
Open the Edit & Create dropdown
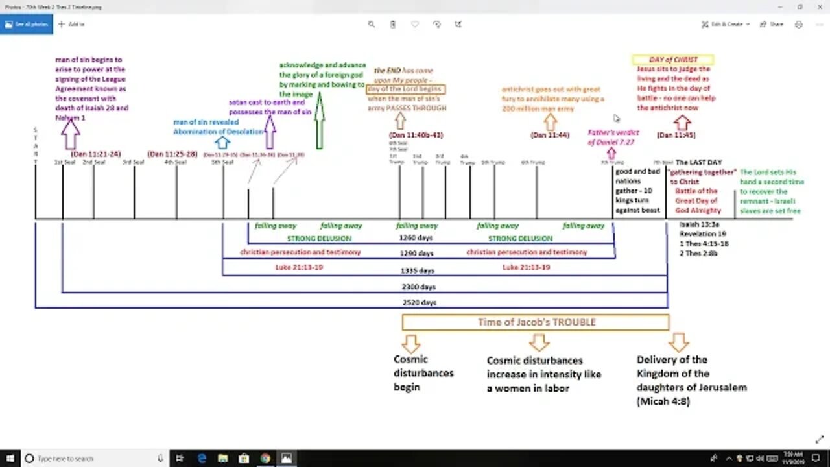point(726,24)
